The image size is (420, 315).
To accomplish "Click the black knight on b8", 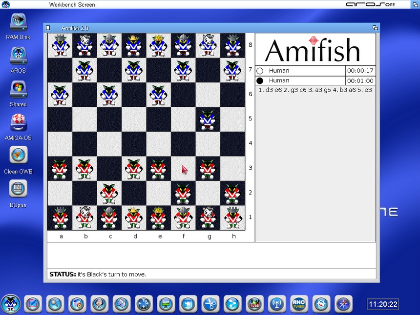I will (84, 45).
